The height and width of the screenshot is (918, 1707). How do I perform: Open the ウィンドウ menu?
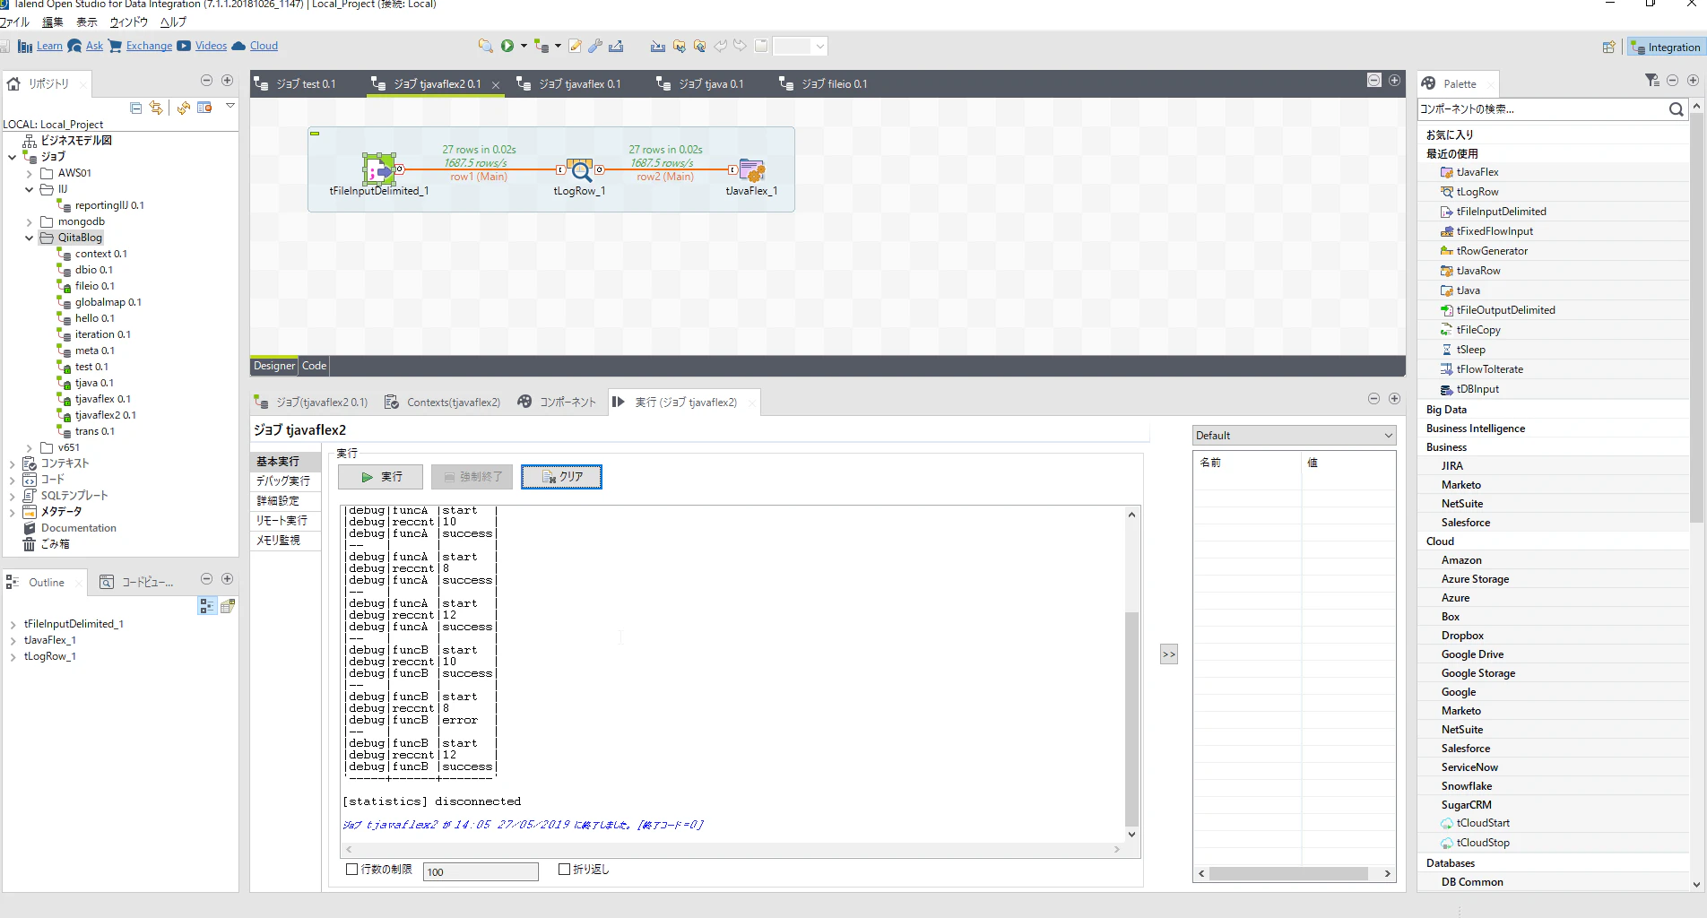point(128,22)
